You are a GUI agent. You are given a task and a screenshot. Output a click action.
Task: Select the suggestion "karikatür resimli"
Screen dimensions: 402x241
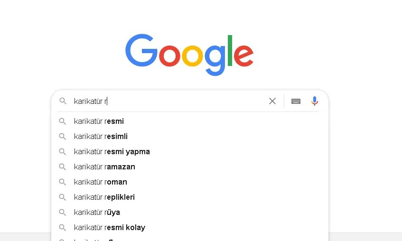point(101,137)
